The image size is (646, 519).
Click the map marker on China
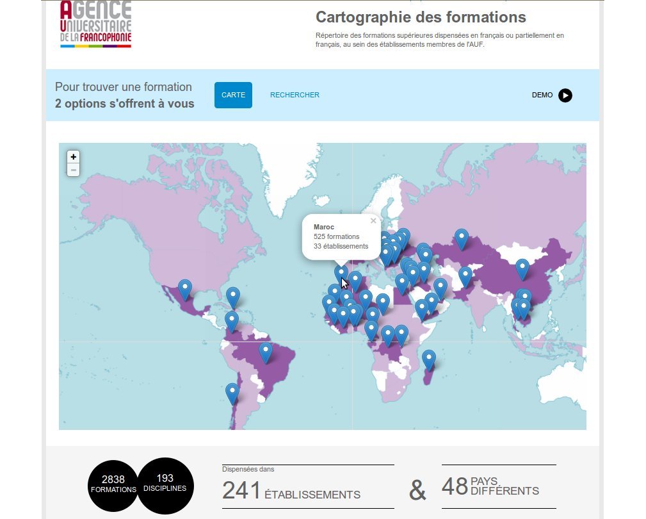click(x=522, y=268)
